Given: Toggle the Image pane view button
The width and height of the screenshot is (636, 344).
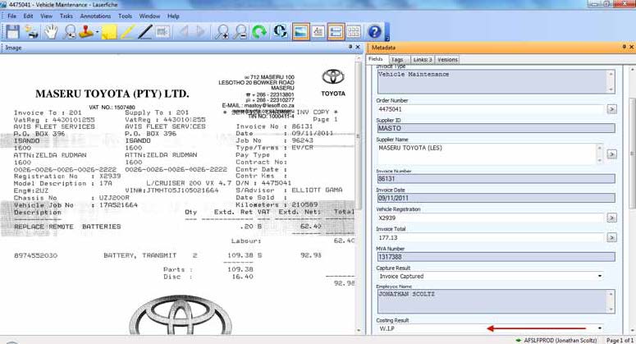Looking at the screenshot, I should click(x=300, y=32).
